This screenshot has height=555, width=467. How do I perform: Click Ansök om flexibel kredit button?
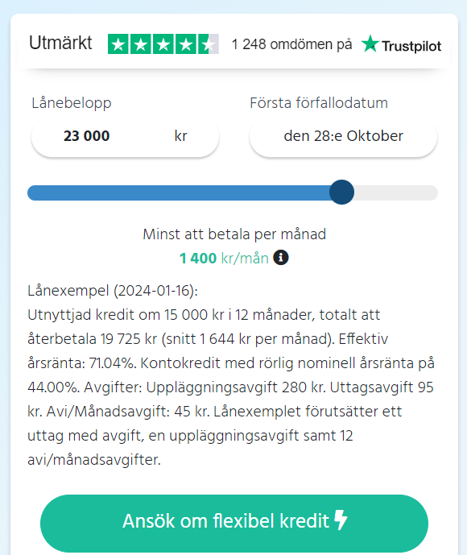[x=234, y=523]
